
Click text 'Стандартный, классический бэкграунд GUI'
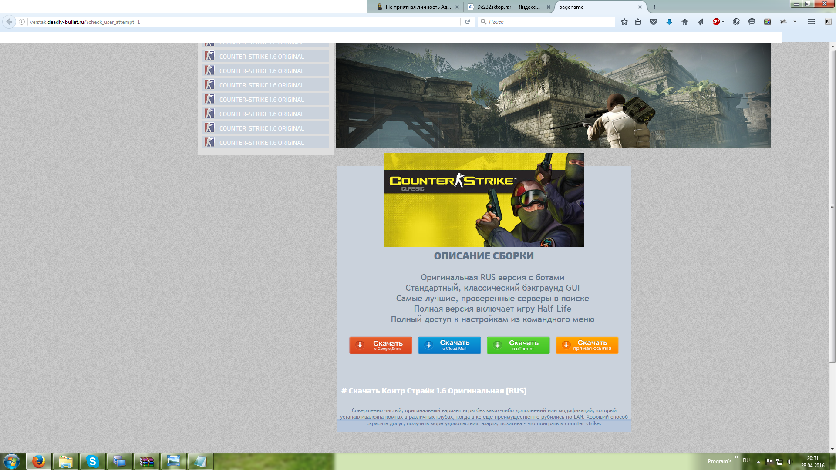[492, 288]
